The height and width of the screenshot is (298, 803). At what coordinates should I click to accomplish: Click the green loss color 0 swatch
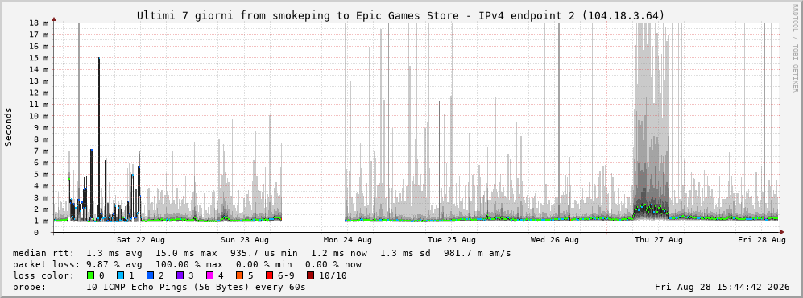[91, 275]
